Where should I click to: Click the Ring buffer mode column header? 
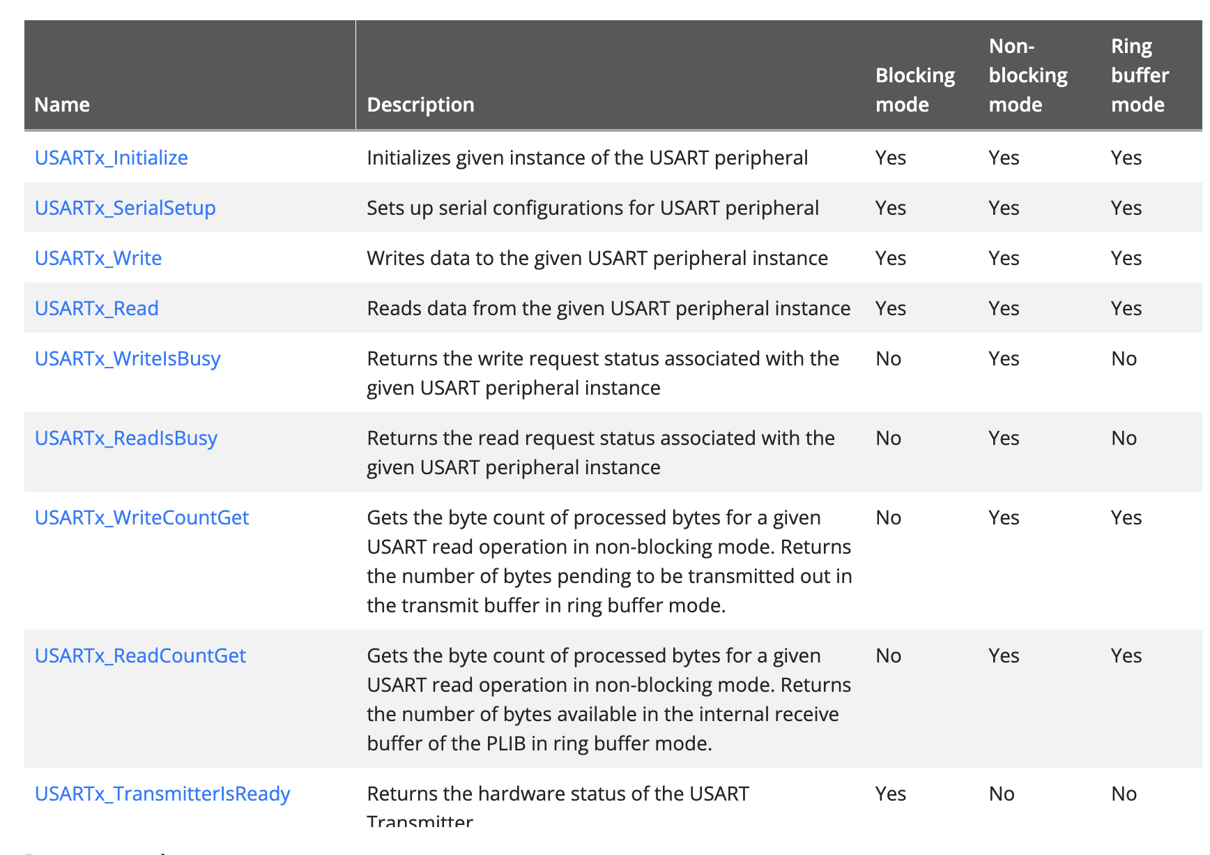pos(1140,75)
